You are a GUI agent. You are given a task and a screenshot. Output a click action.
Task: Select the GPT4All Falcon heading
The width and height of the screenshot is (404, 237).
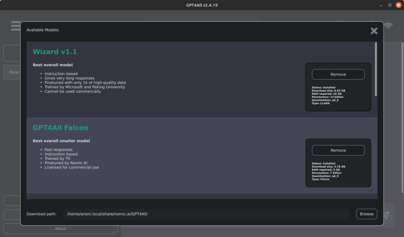[61, 128]
